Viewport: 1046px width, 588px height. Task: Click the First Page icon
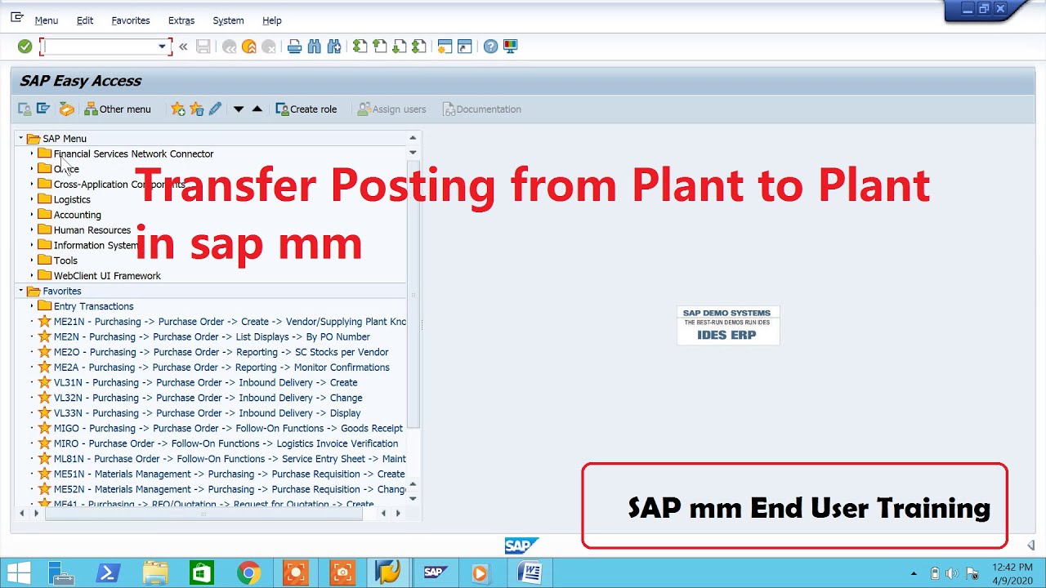click(360, 47)
